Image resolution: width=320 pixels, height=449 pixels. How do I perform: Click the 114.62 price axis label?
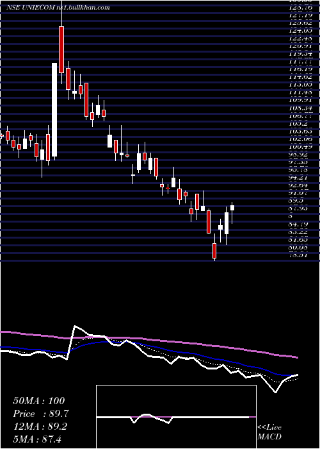pos(300,77)
